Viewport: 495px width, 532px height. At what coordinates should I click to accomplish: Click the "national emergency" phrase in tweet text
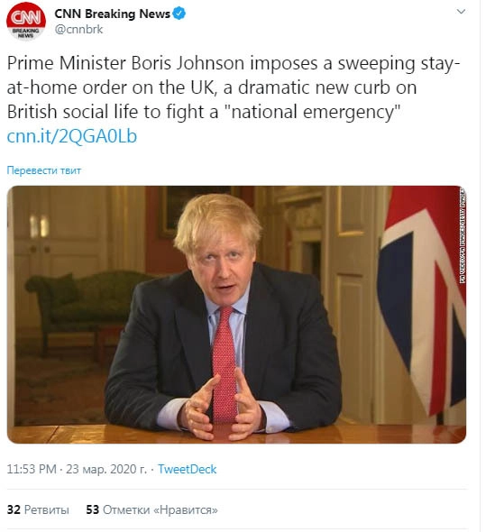point(312,112)
